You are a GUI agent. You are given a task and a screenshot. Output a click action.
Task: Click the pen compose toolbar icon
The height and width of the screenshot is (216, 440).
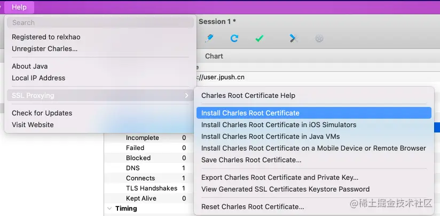click(209, 38)
